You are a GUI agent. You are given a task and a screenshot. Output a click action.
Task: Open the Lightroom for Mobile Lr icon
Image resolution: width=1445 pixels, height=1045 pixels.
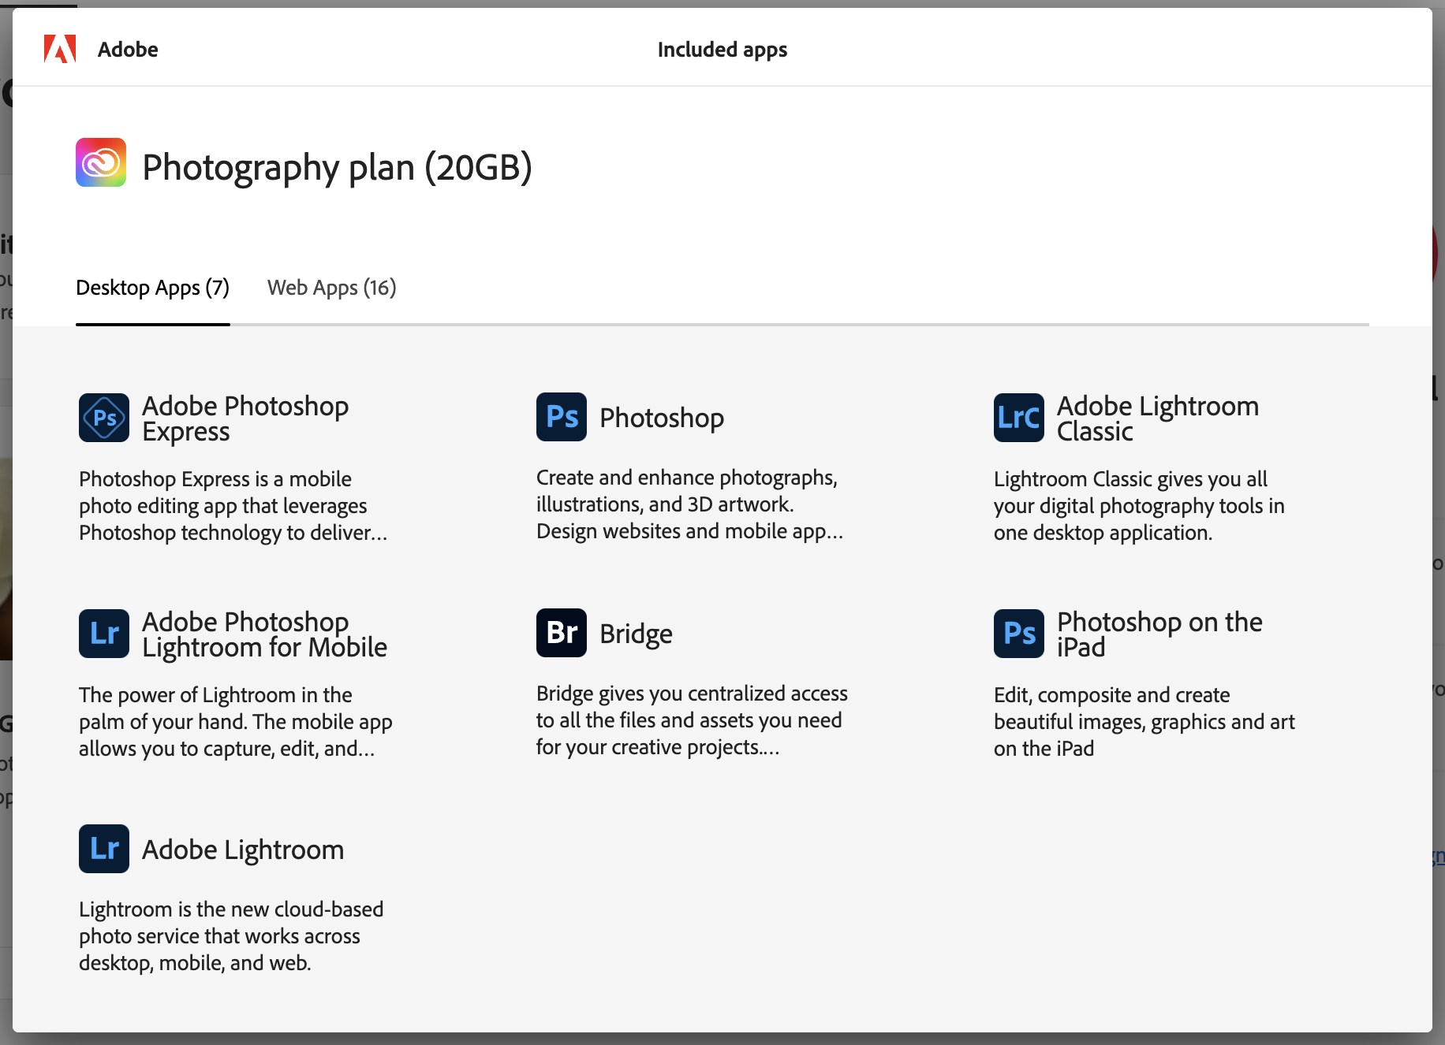pos(103,634)
